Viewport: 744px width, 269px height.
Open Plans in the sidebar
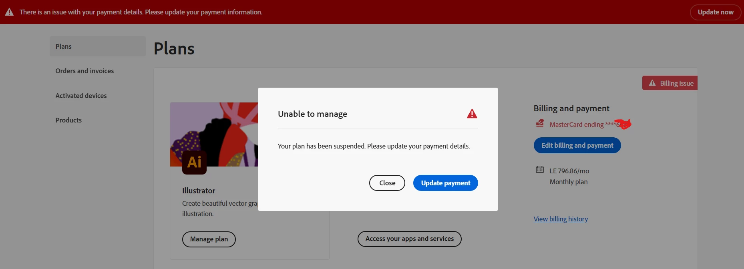98,46
